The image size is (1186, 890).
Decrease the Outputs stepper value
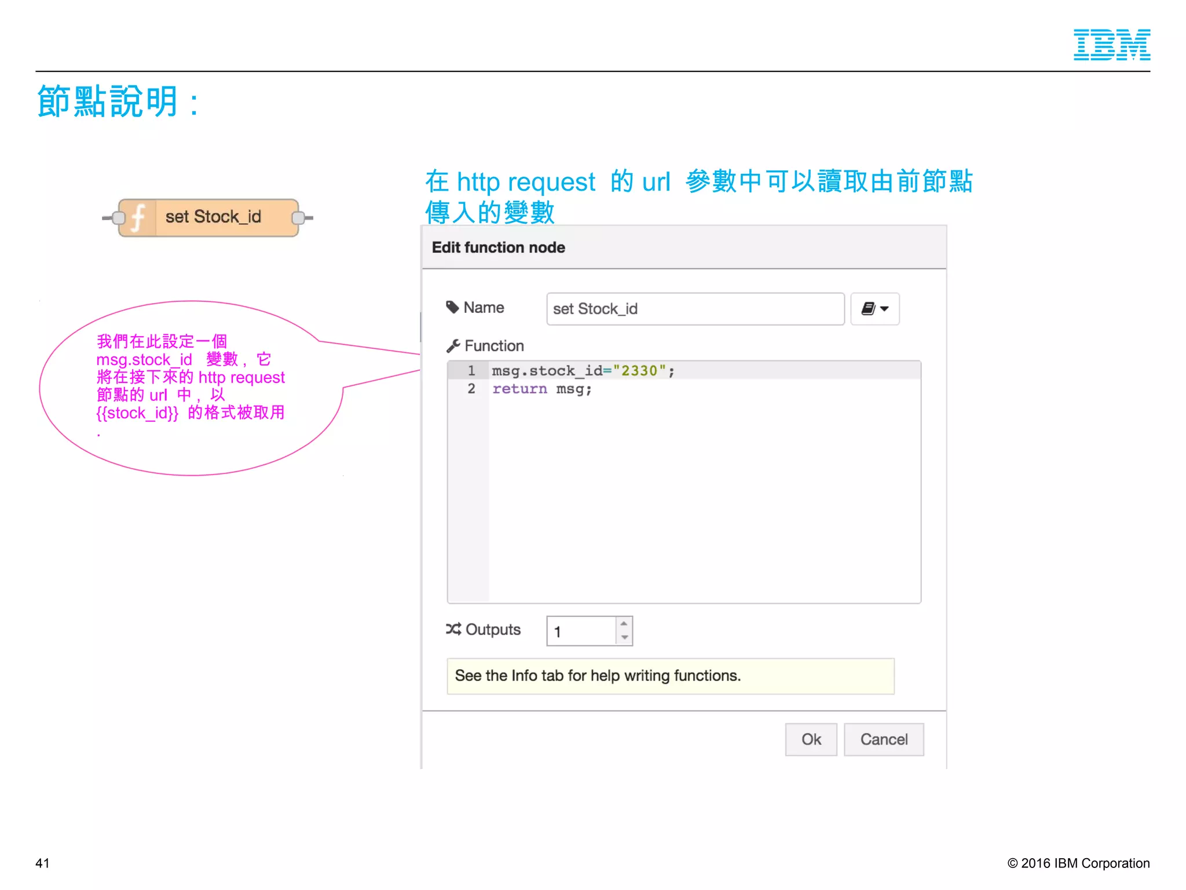[x=624, y=637]
